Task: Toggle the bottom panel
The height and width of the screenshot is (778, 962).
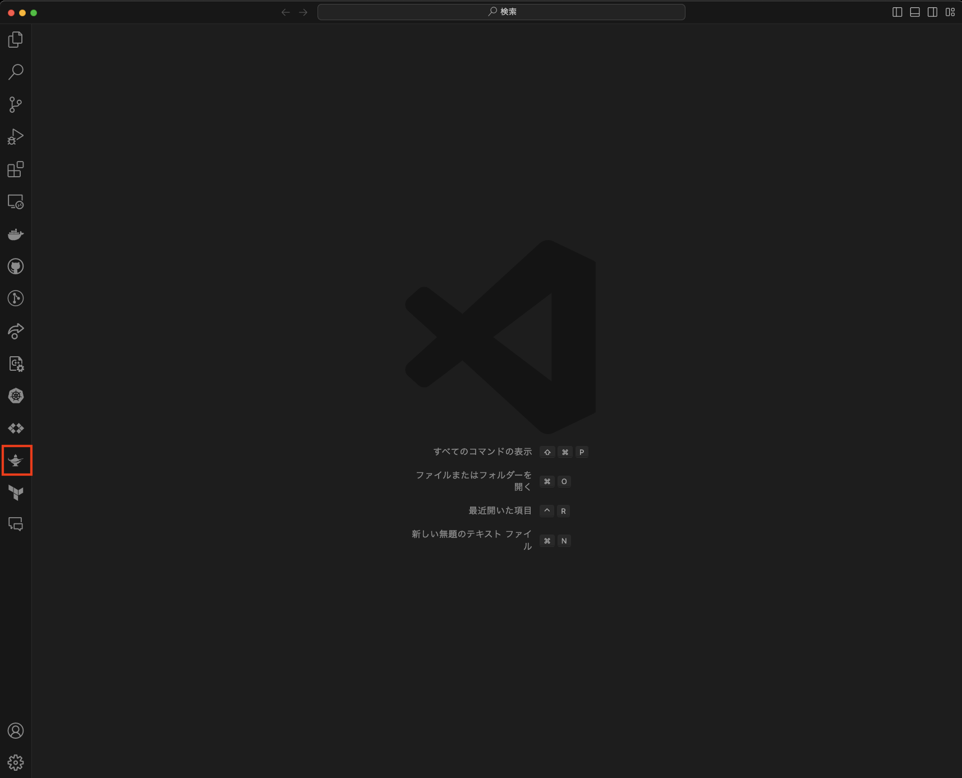Action: [x=915, y=12]
